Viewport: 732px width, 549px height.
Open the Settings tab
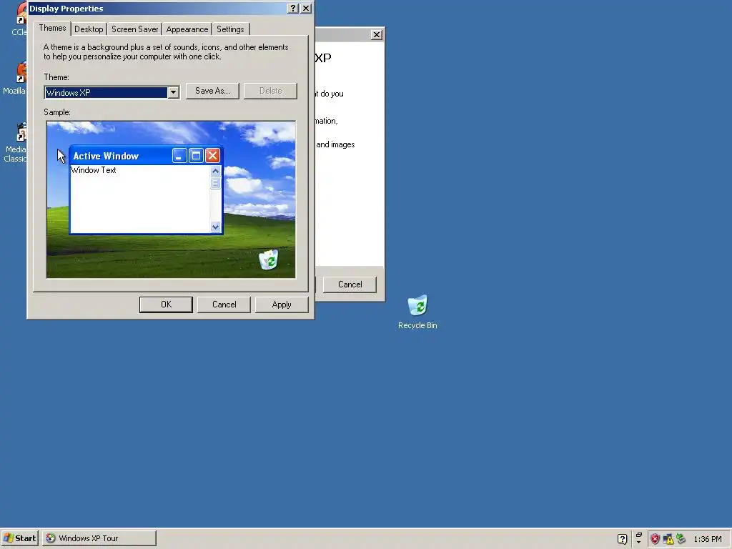(x=230, y=29)
